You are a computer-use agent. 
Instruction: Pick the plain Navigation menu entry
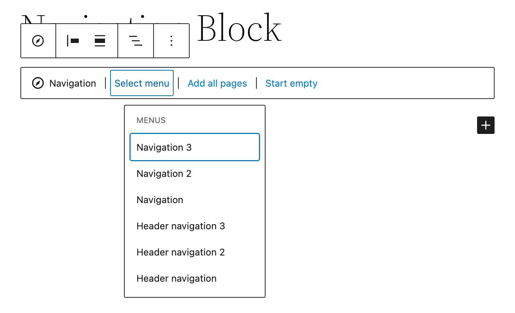160,200
